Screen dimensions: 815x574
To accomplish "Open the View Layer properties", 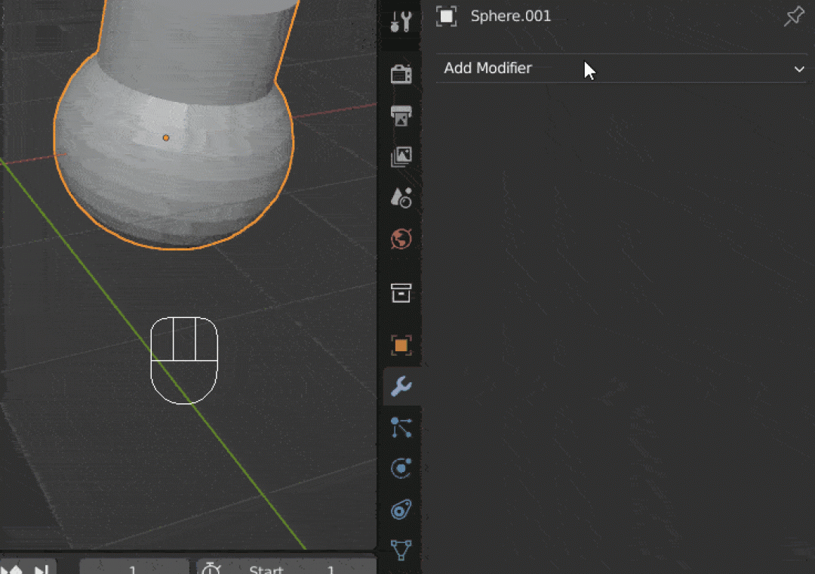I will click(x=401, y=156).
